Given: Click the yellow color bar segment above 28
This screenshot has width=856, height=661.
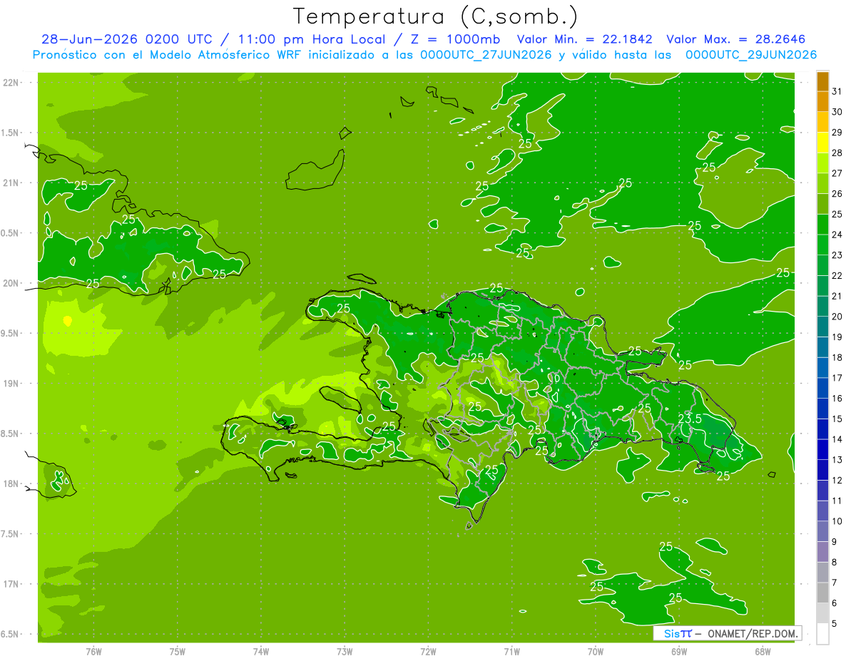Looking at the screenshot, I should pyautogui.click(x=822, y=143).
